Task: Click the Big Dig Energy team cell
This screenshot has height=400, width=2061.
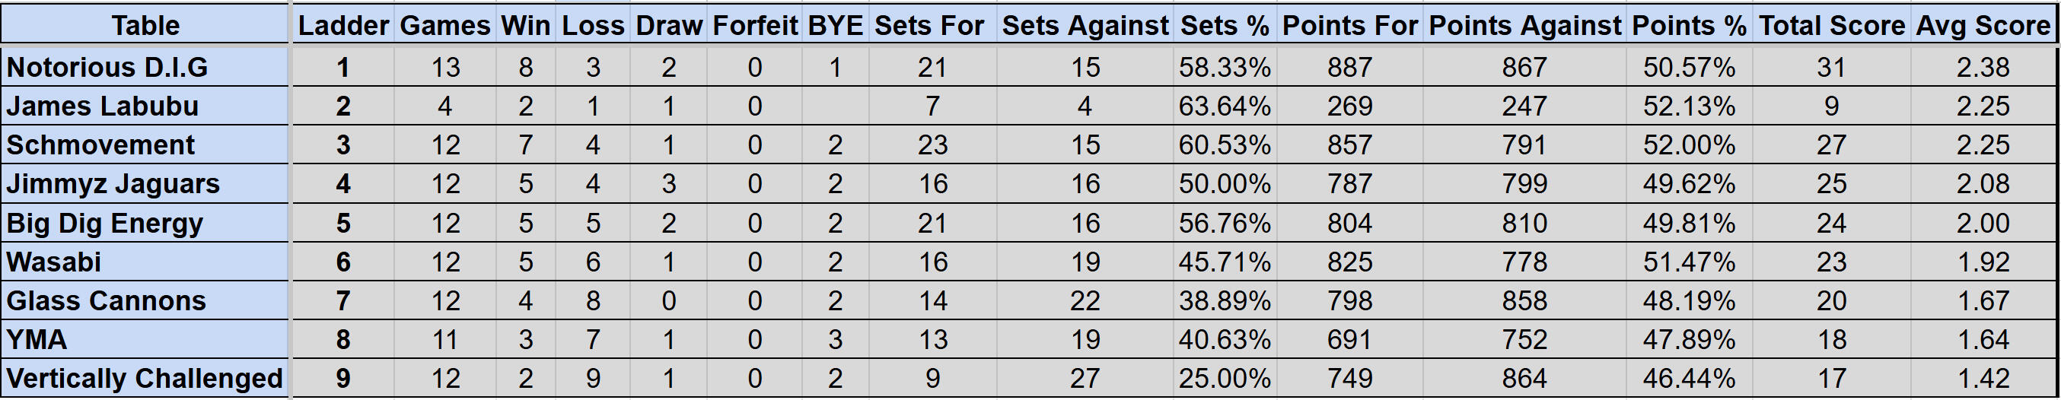Action: point(144,224)
